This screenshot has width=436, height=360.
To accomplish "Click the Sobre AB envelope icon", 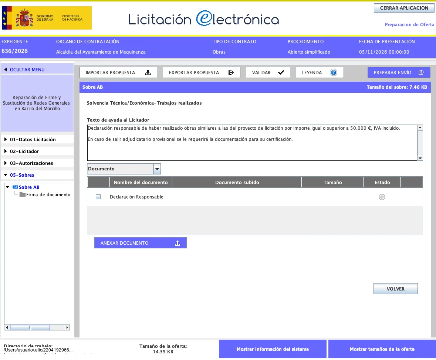I will tap(15, 187).
